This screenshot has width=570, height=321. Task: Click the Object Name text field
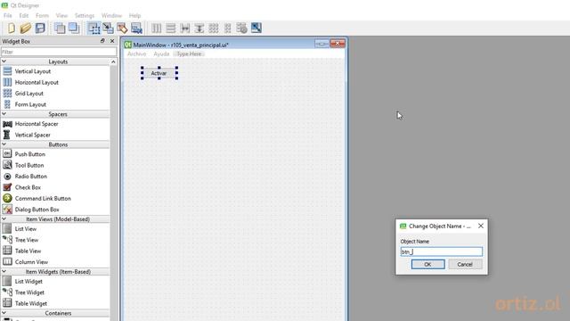tap(442, 251)
